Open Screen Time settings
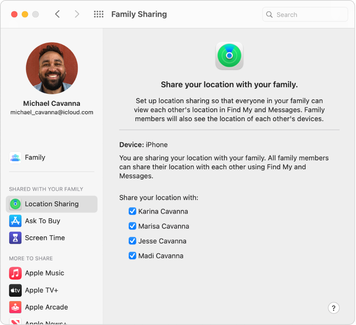This screenshot has height=325, width=356. [52, 238]
